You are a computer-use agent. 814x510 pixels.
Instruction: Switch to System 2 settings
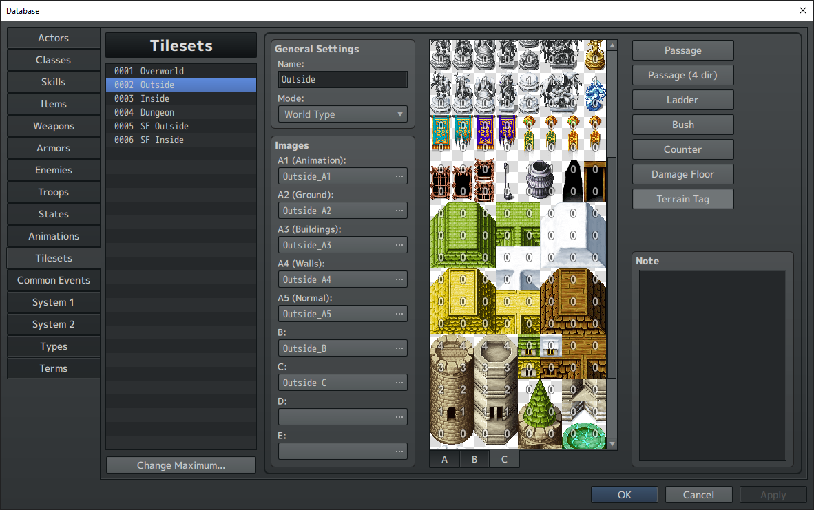tap(54, 325)
